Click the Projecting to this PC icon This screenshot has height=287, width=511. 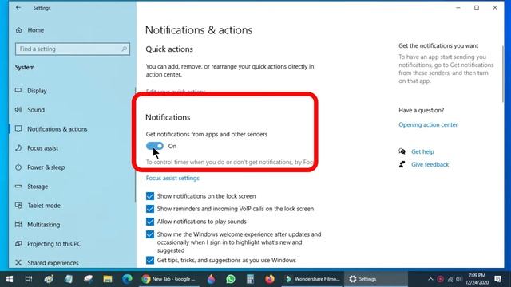18,243
